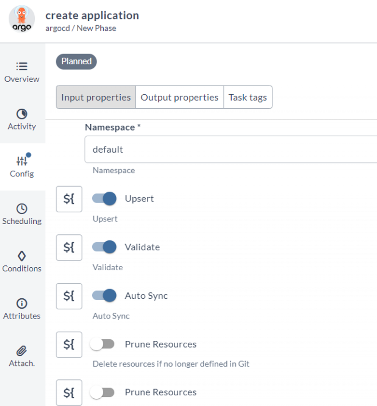Disable the Upsert toggle
Screen dimensions: 377x406
(x=104, y=199)
